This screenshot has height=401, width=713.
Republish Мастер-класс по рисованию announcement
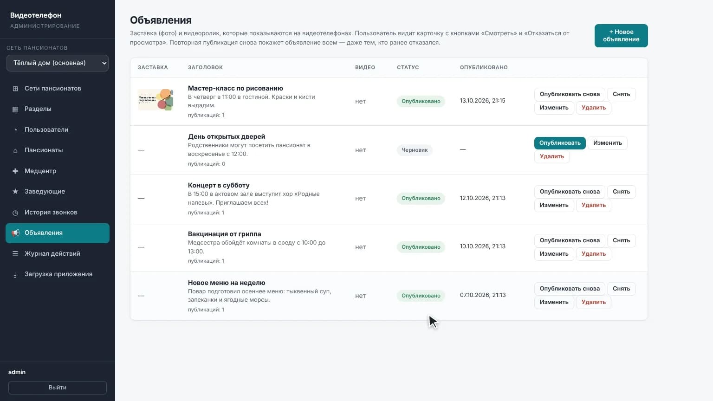[x=570, y=94]
